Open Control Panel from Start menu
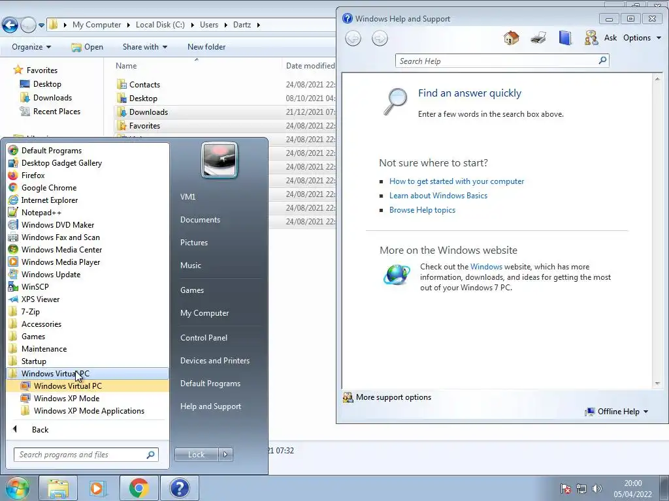669x501 pixels. 204,337
